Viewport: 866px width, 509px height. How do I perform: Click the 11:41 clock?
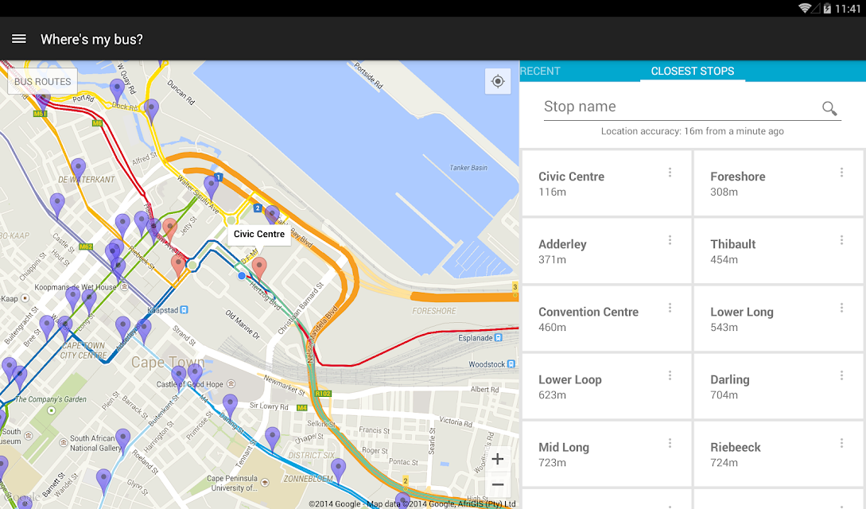(848, 8)
